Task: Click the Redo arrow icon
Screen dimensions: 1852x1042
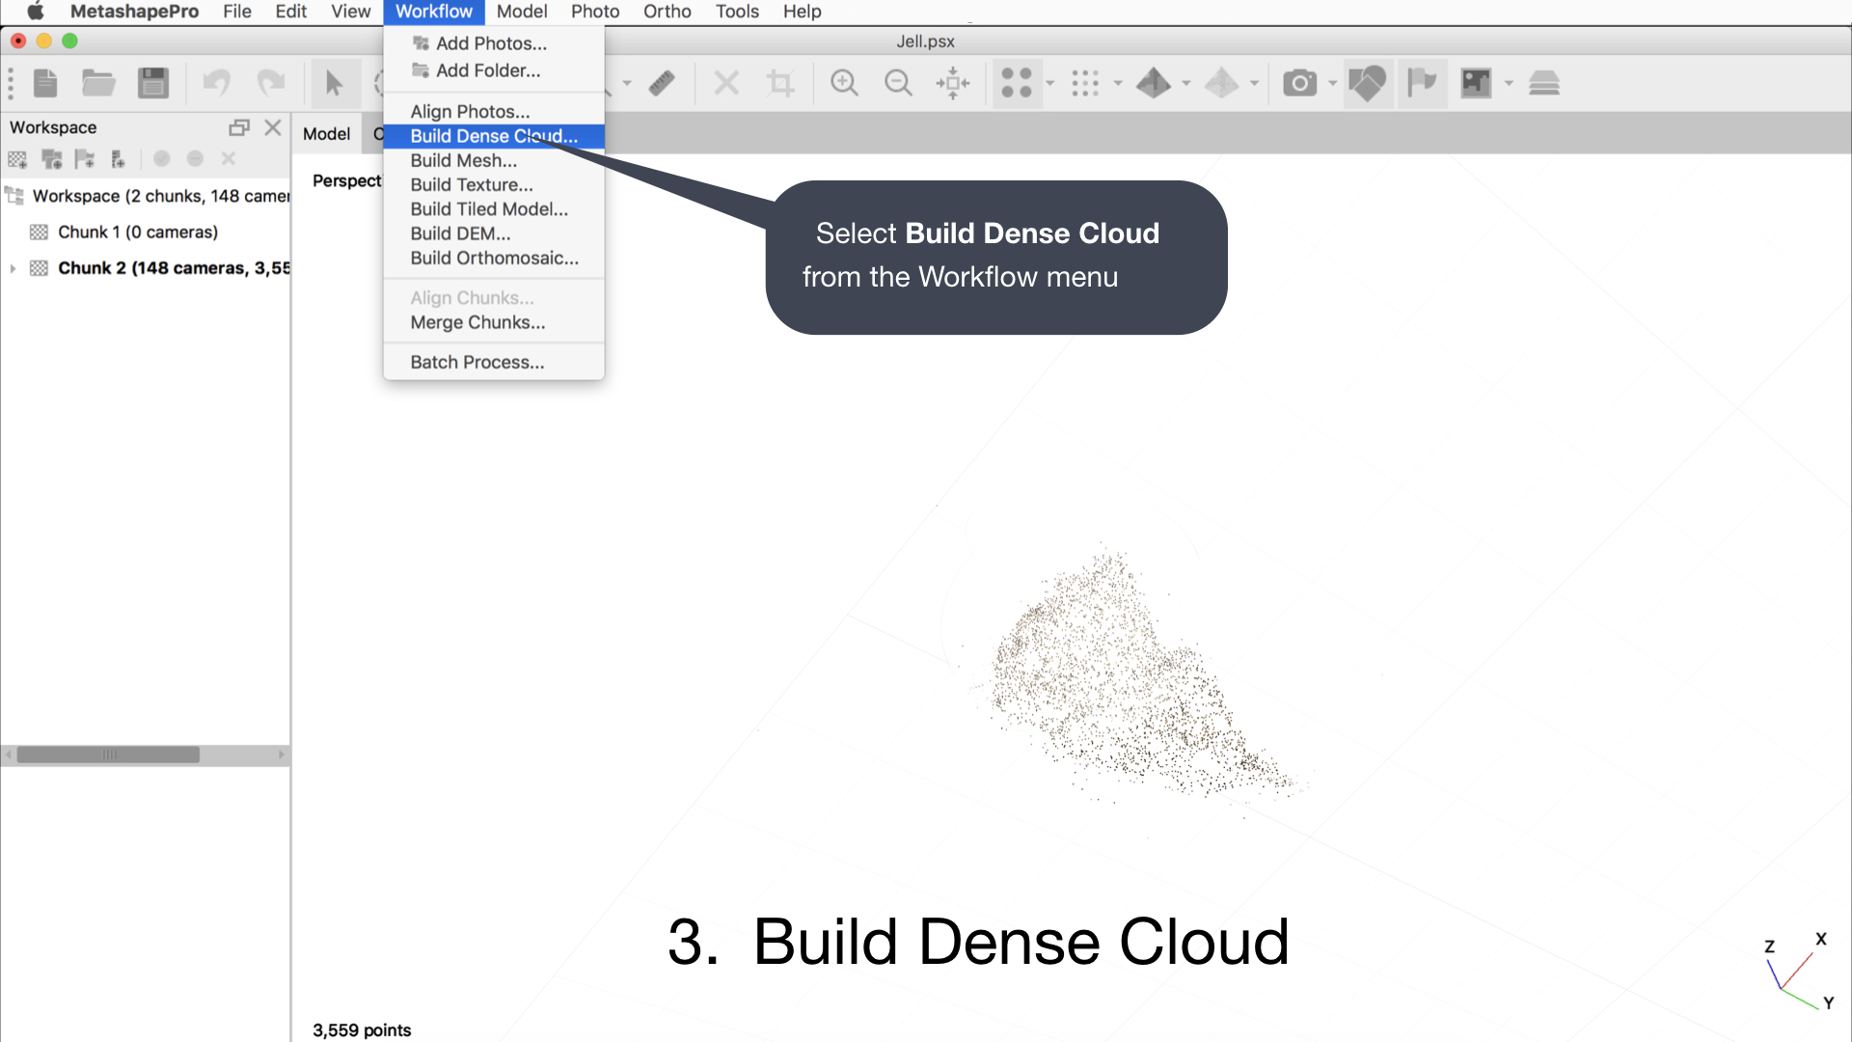Action: [x=271, y=83]
